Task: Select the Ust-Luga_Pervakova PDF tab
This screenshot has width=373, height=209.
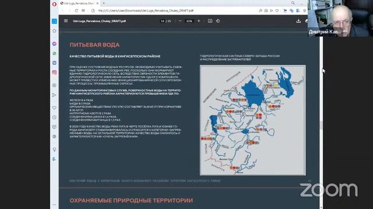Action: (x=79, y=3)
